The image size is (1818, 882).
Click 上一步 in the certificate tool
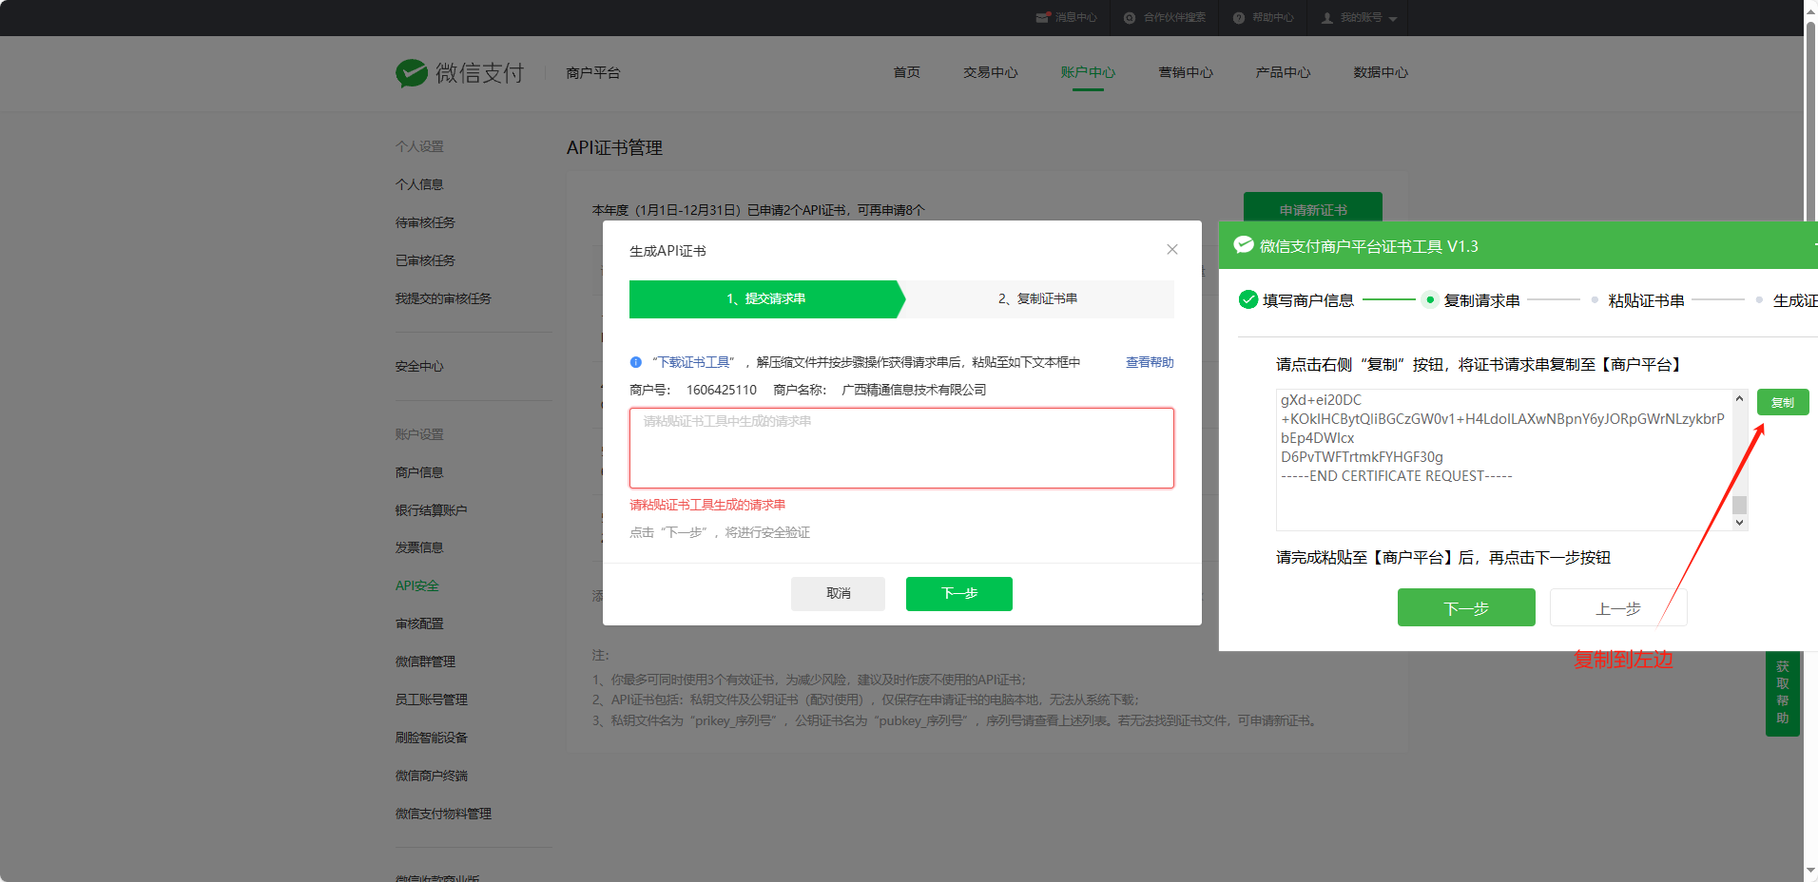coord(1617,608)
